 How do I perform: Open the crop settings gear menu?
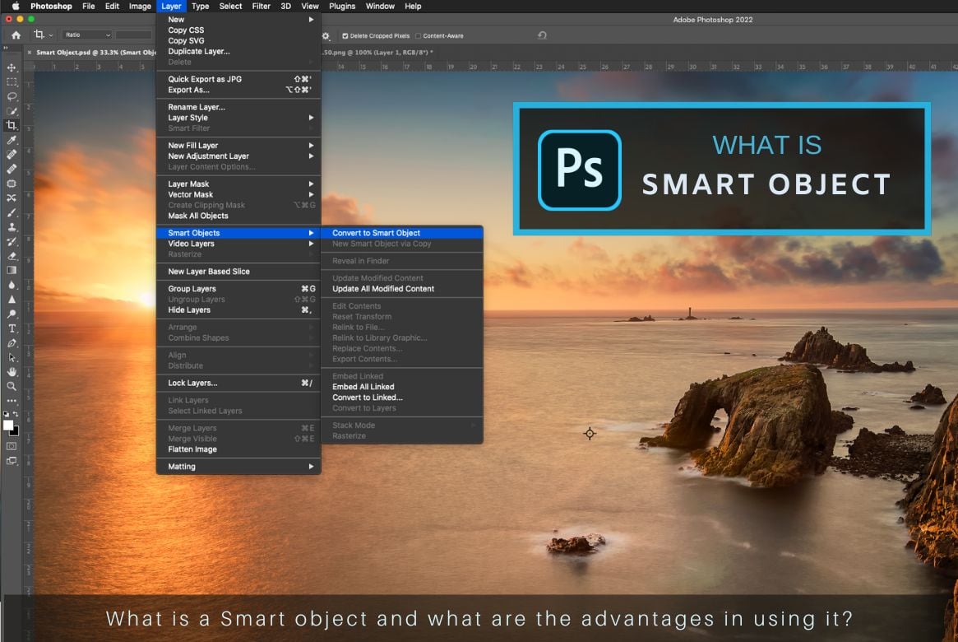click(x=326, y=35)
